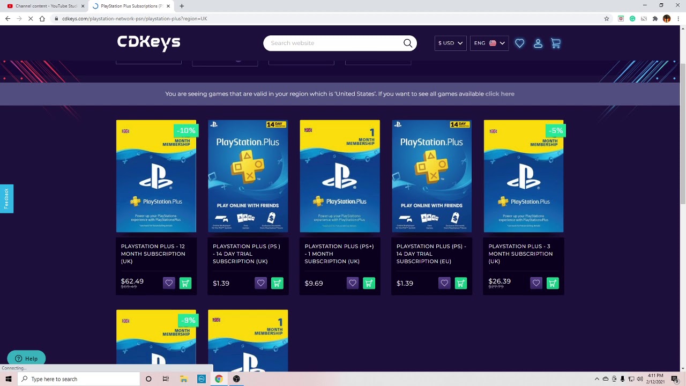Open Chrome from the taskbar
The height and width of the screenshot is (386, 686).
tap(219, 379)
